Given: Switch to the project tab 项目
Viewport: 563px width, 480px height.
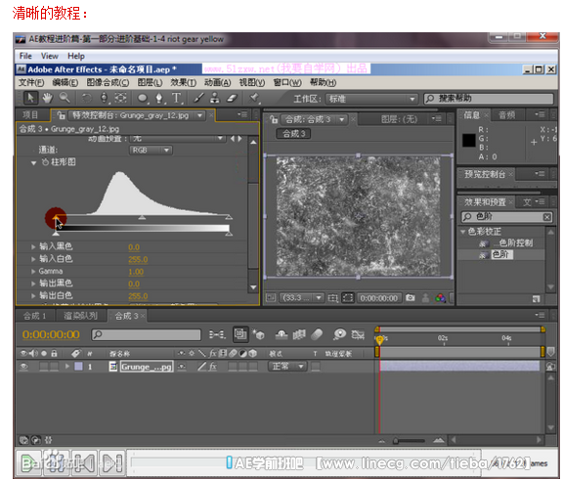Looking at the screenshot, I should pos(30,115).
